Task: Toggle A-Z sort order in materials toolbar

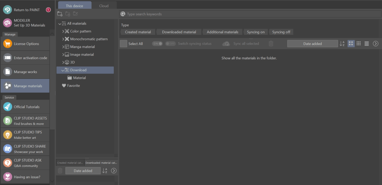Action: (342, 44)
